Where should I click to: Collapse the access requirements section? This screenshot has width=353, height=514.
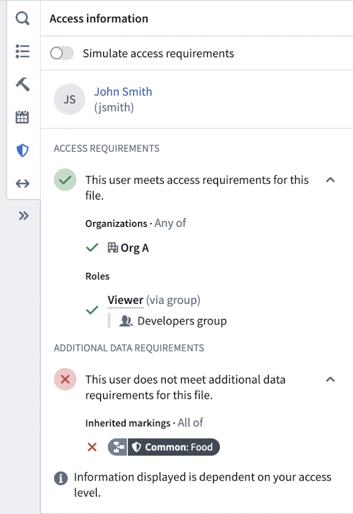331,180
